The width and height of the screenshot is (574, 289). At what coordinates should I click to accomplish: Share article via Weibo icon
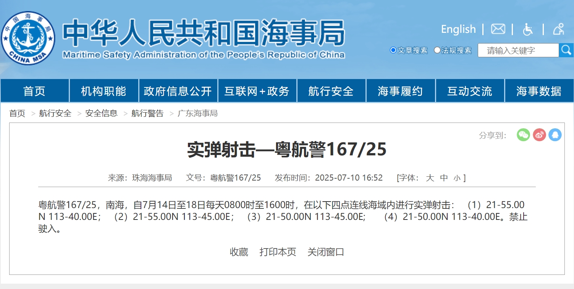pos(539,135)
